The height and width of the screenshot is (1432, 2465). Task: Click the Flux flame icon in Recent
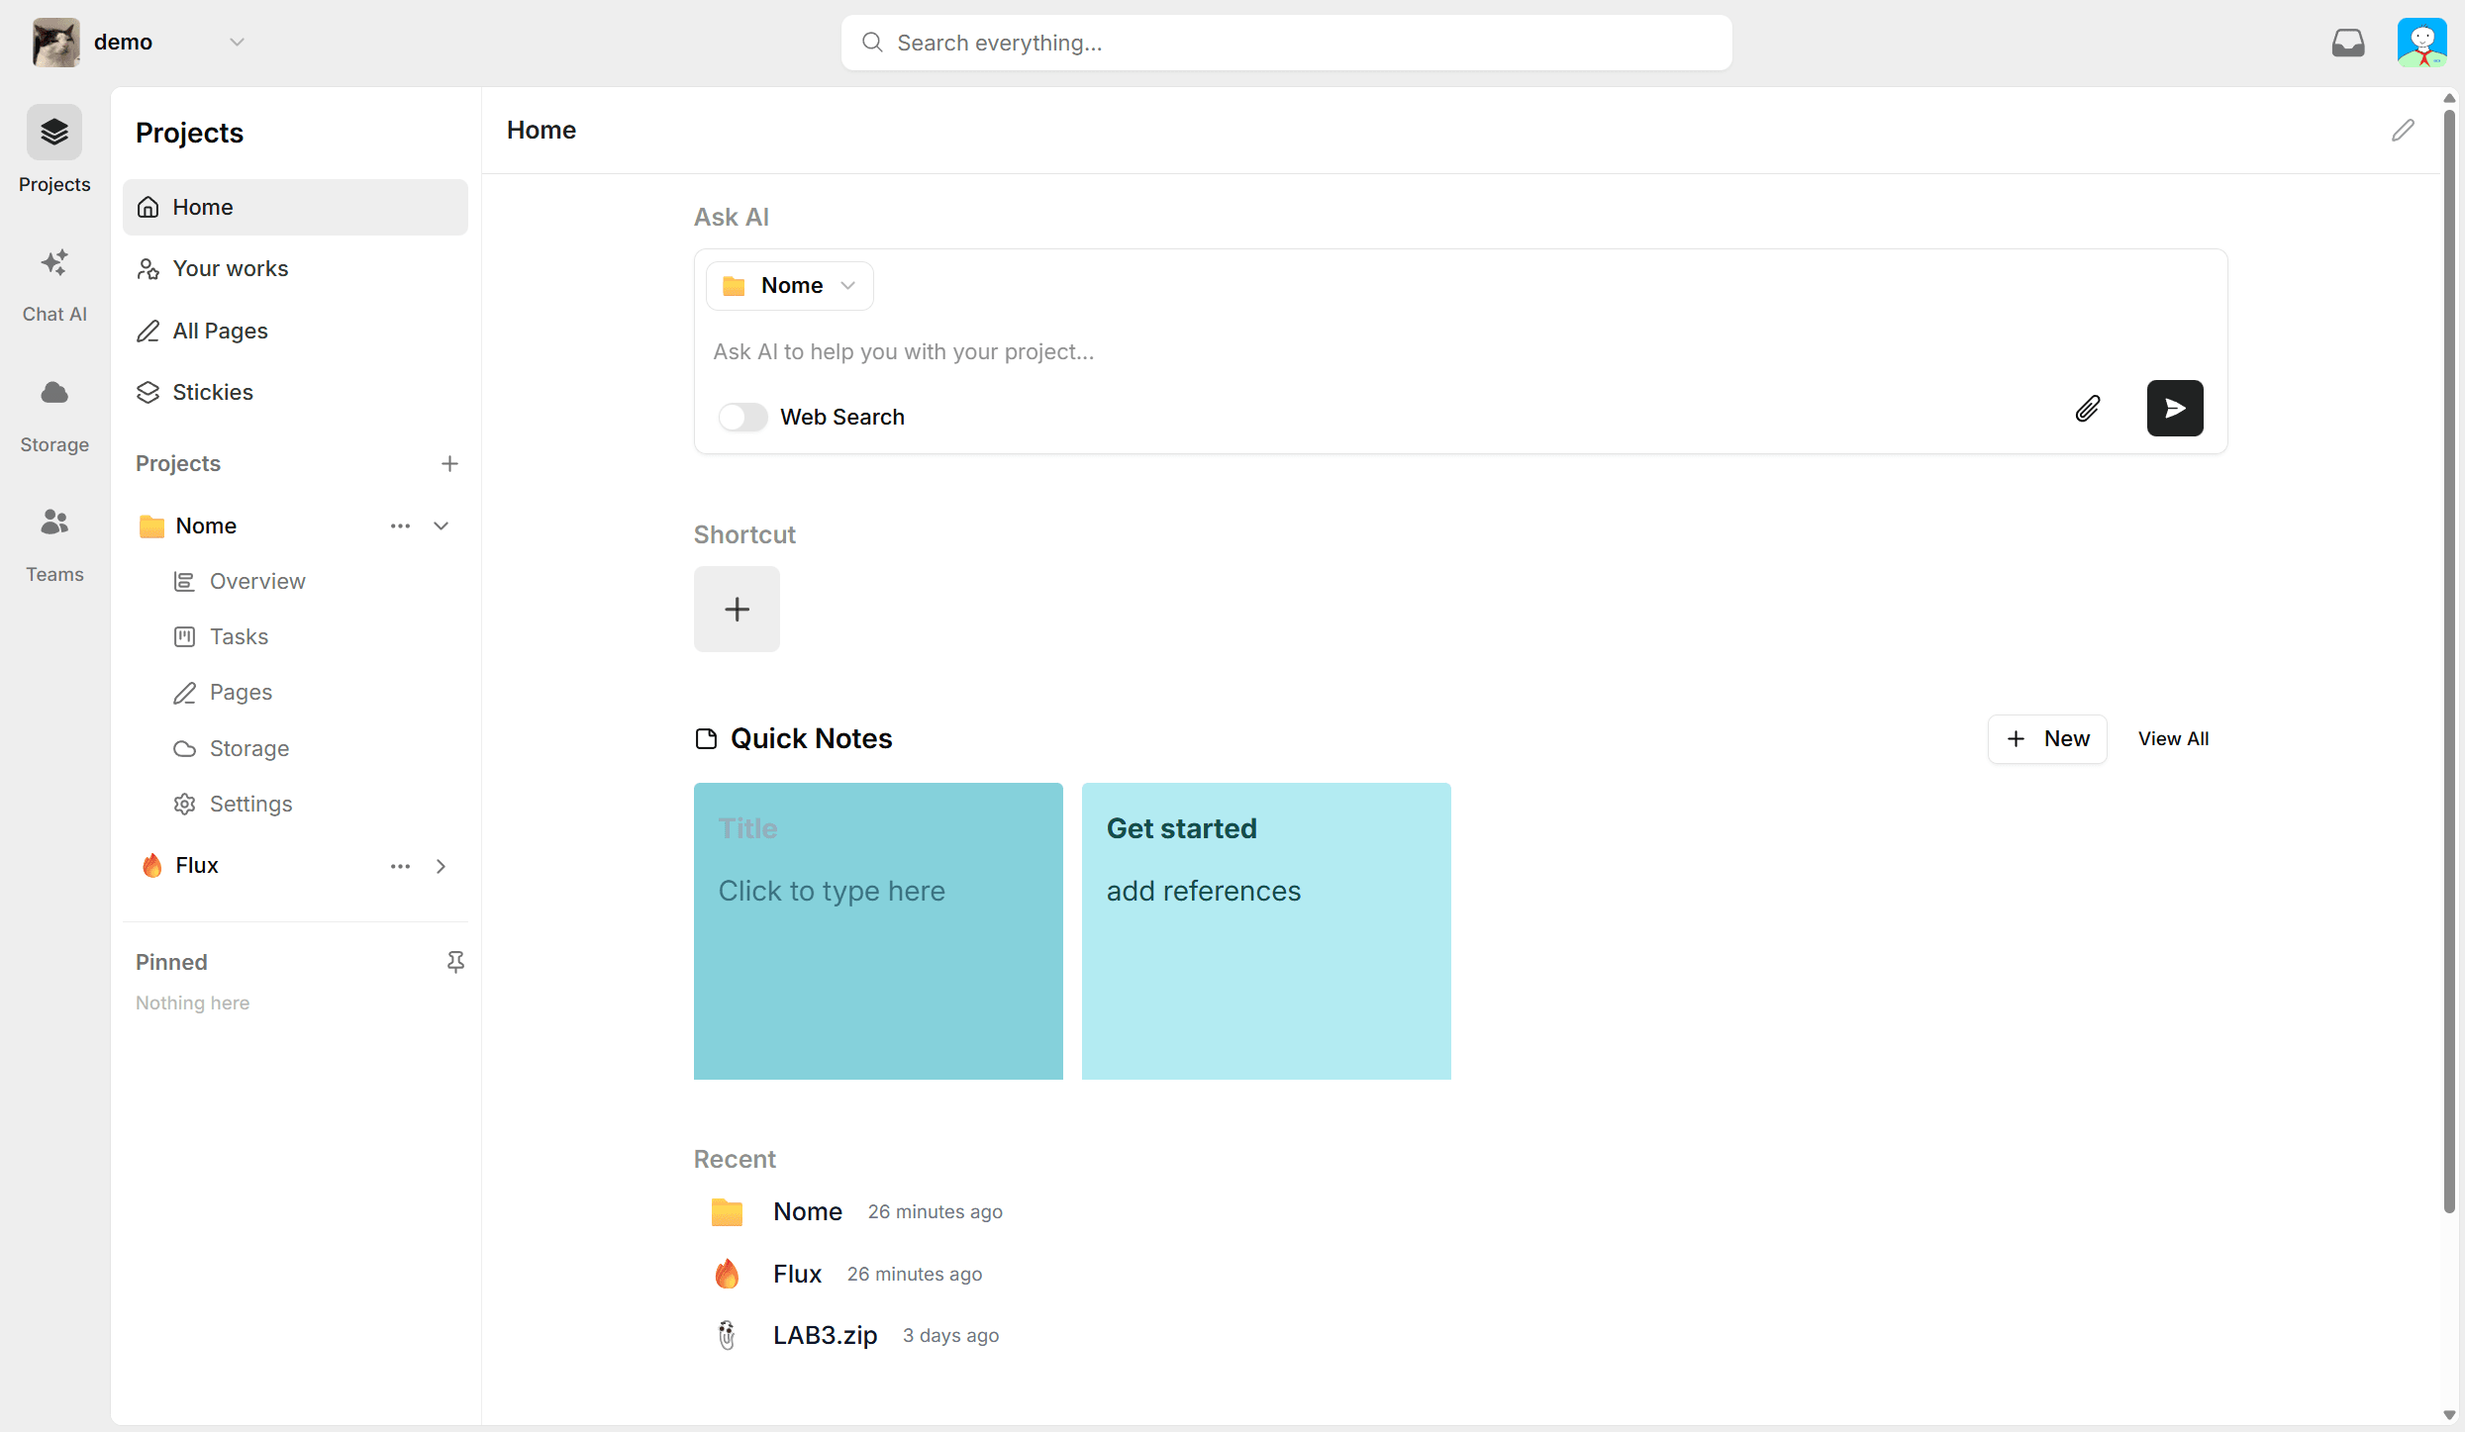(727, 1274)
